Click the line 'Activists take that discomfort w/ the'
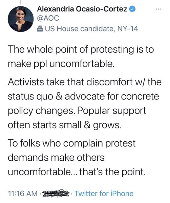 click(x=85, y=82)
